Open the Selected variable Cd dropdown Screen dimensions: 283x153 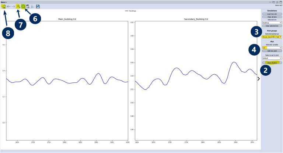coord(272,48)
